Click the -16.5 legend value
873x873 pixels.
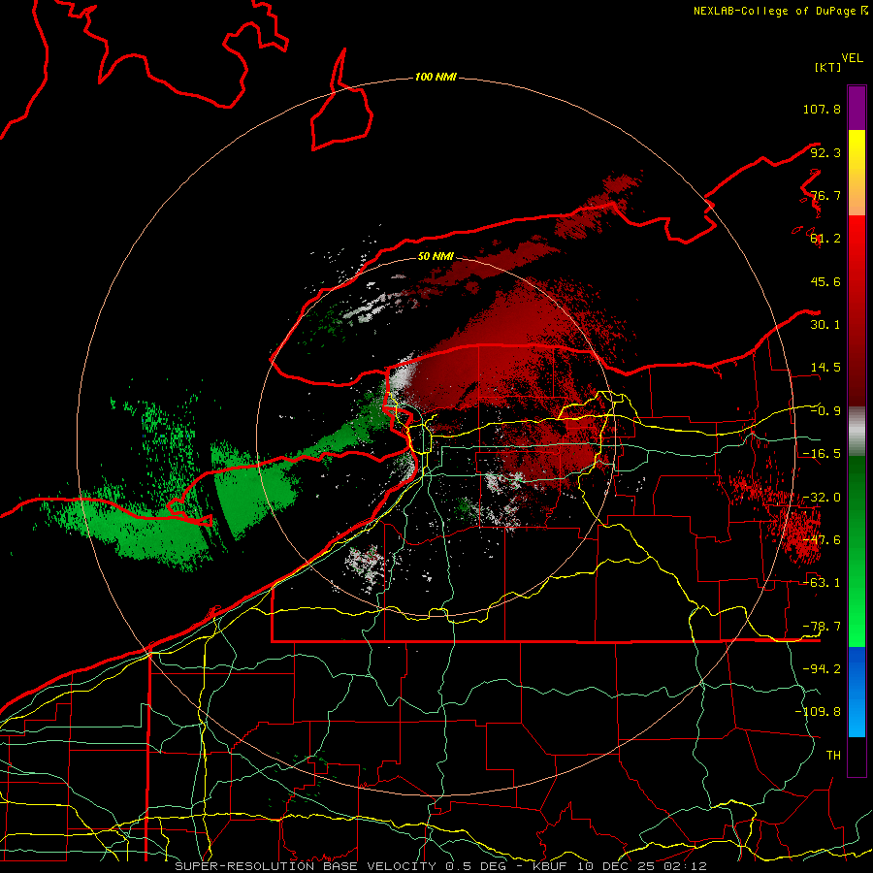[x=822, y=454]
